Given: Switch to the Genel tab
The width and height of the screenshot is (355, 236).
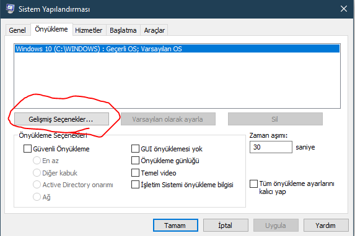Looking at the screenshot, I should tap(17, 30).
